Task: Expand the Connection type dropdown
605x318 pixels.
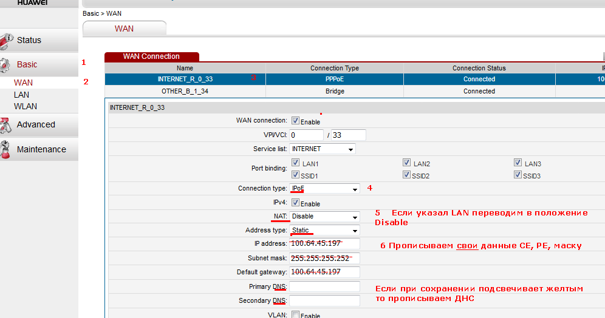Action: [324, 189]
